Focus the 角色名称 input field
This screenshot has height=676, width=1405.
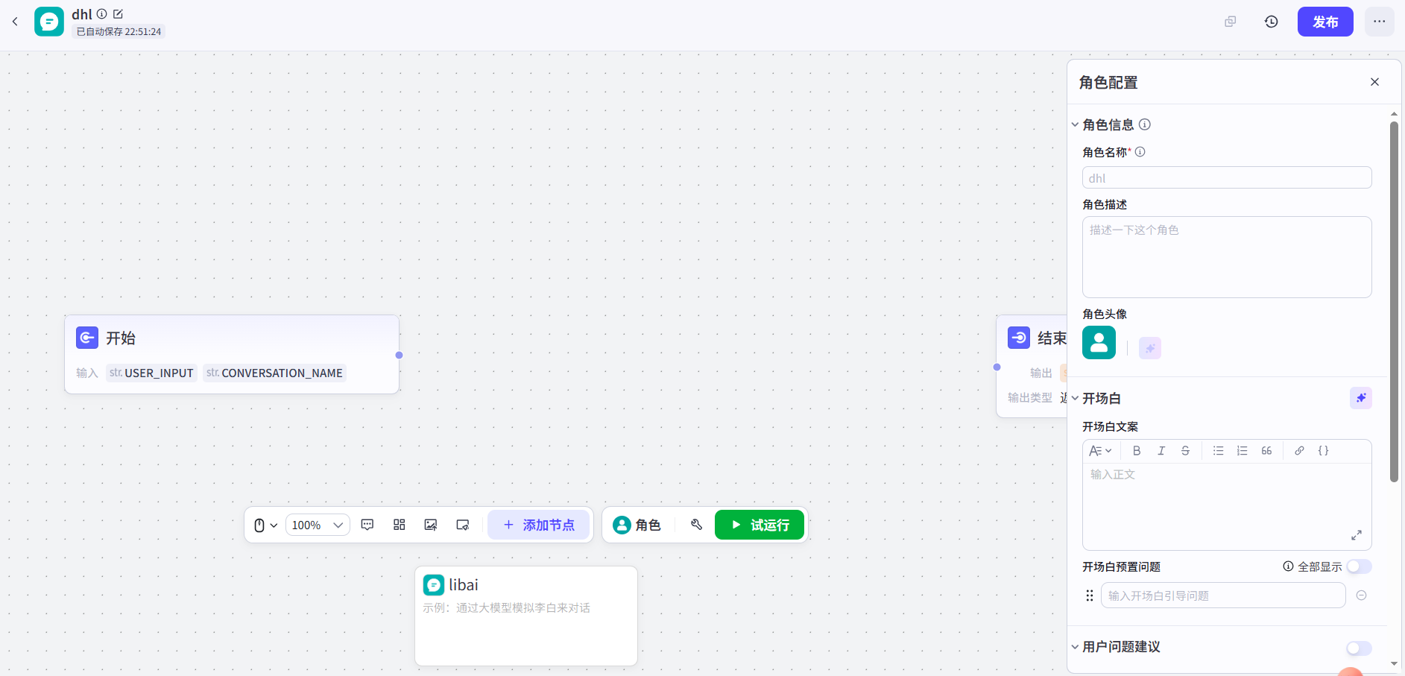[1227, 177]
